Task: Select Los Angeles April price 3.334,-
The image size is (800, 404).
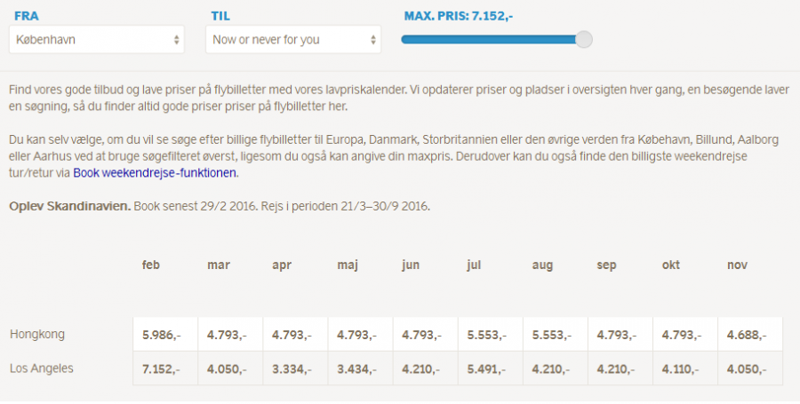Action: pyautogui.click(x=292, y=368)
